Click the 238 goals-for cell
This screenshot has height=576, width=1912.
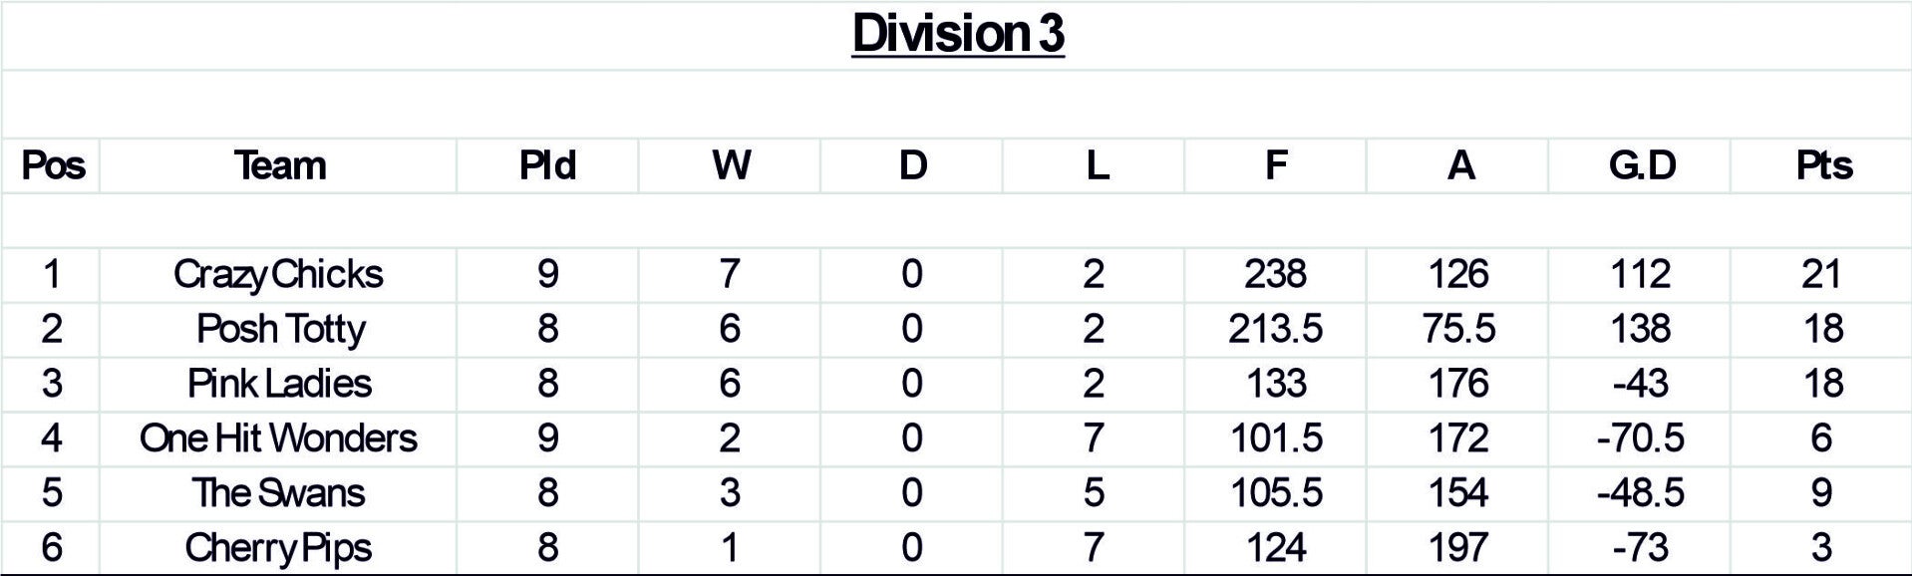point(1275,274)
